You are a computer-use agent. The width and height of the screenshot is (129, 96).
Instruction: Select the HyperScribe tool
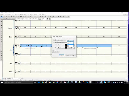(21, 17)
